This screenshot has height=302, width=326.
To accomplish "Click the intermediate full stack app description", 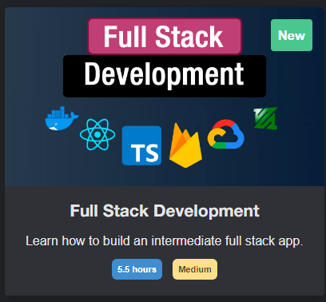I will coord(165,241).
